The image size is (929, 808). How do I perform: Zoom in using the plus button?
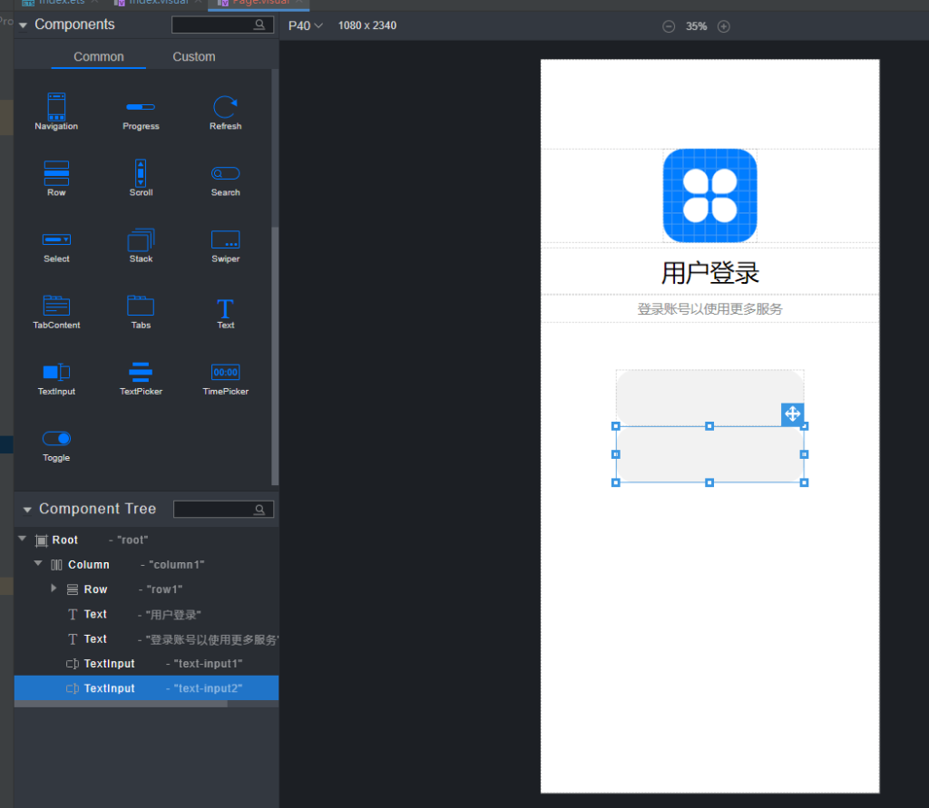point(724,26)
